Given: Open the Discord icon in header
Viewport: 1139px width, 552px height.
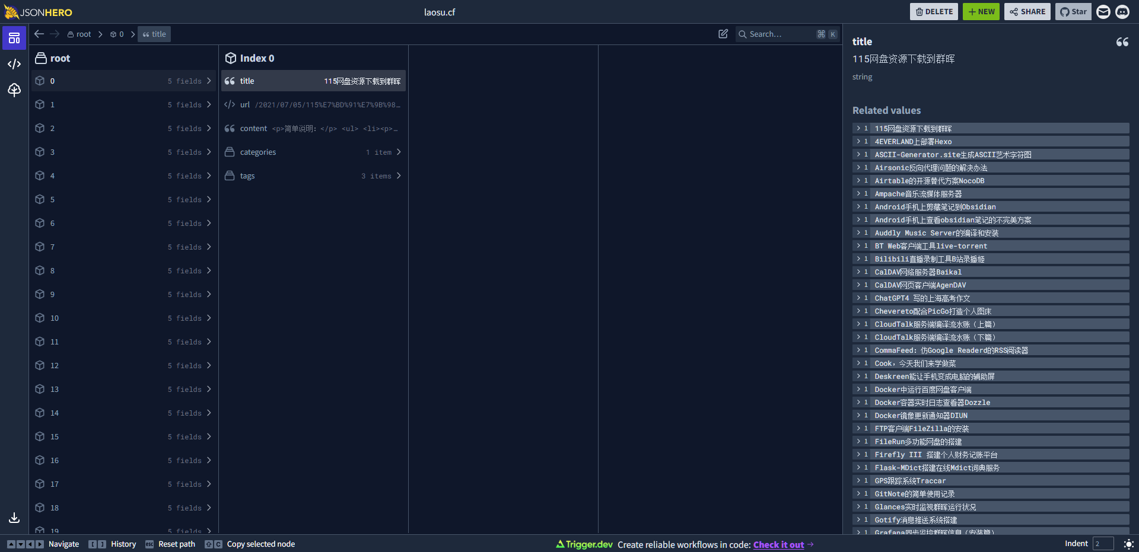Looking at the screenshot, I should coord(1122,12).
